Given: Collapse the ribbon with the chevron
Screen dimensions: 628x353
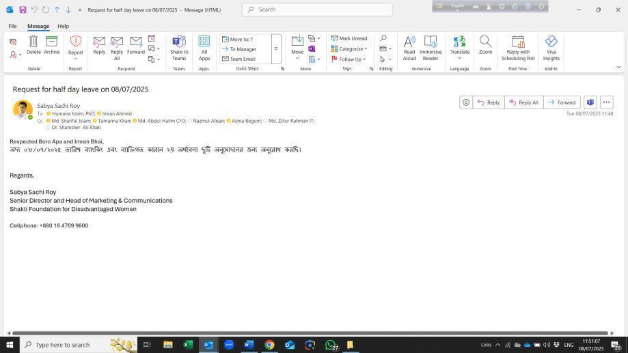Looking at the screenshot, I should (x=618, y=67).
